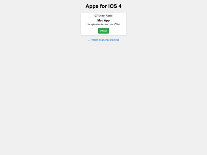The image size is (207, 155).
Task: Open the Voltar ao menu principal link
Action: (103, 40)
